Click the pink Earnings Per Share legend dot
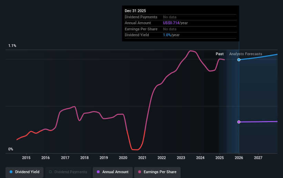 point(140,172)
